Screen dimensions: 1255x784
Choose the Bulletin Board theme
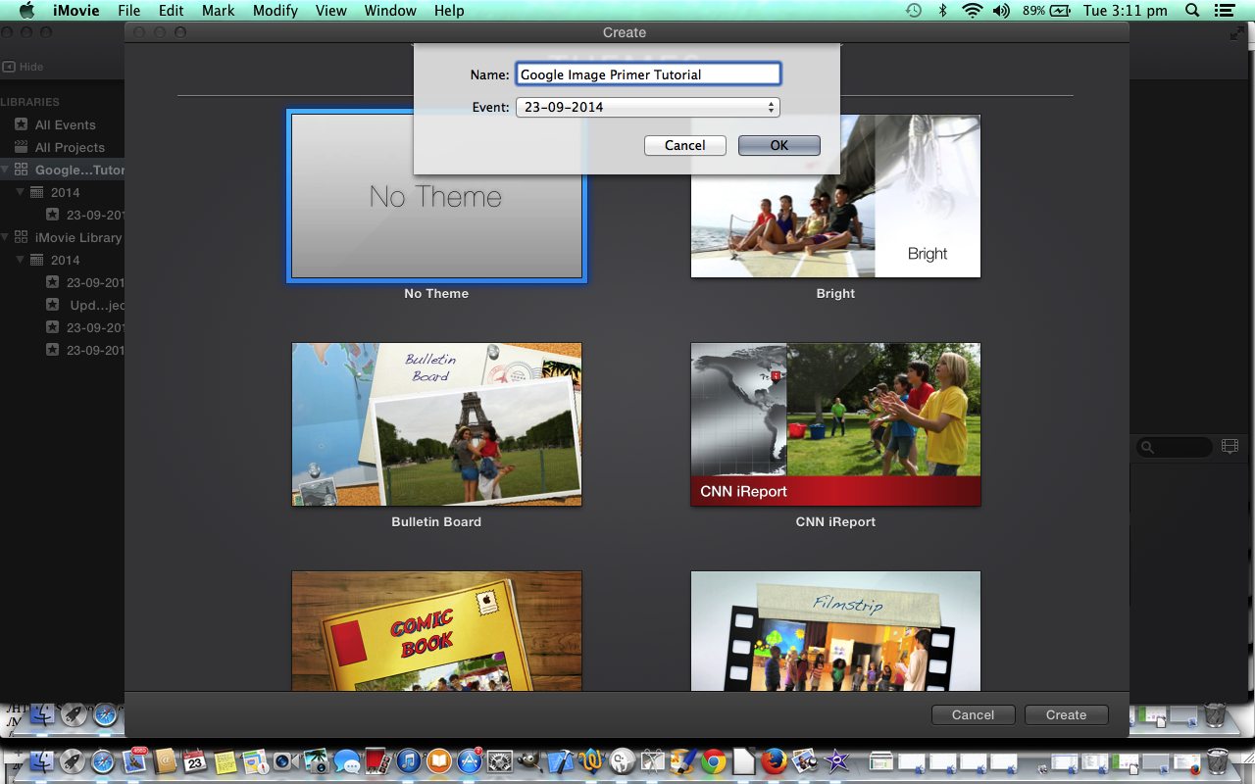(436, 424)
